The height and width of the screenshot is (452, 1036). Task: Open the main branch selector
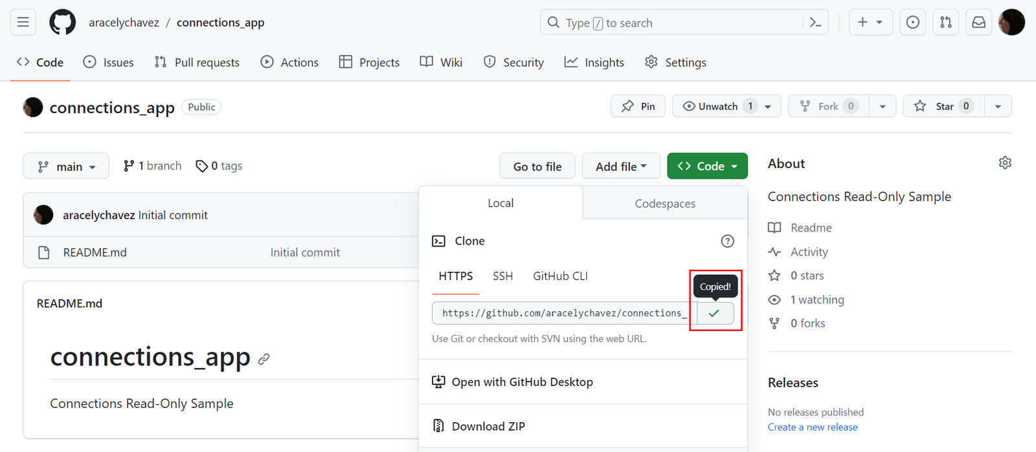[x=66, y=166]
